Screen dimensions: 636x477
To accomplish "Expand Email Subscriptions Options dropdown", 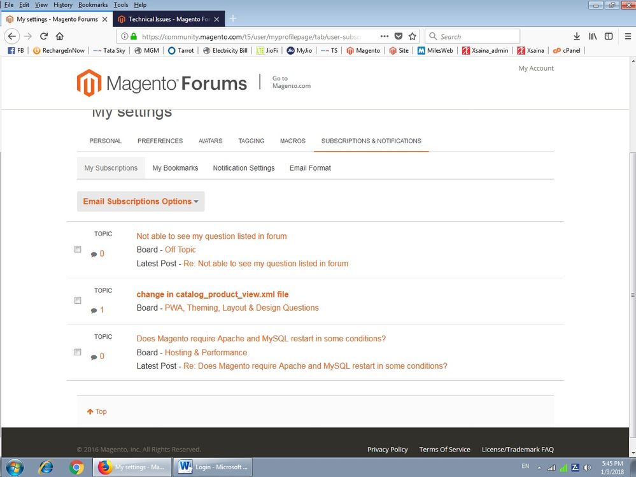I will [x=141, y=201].
